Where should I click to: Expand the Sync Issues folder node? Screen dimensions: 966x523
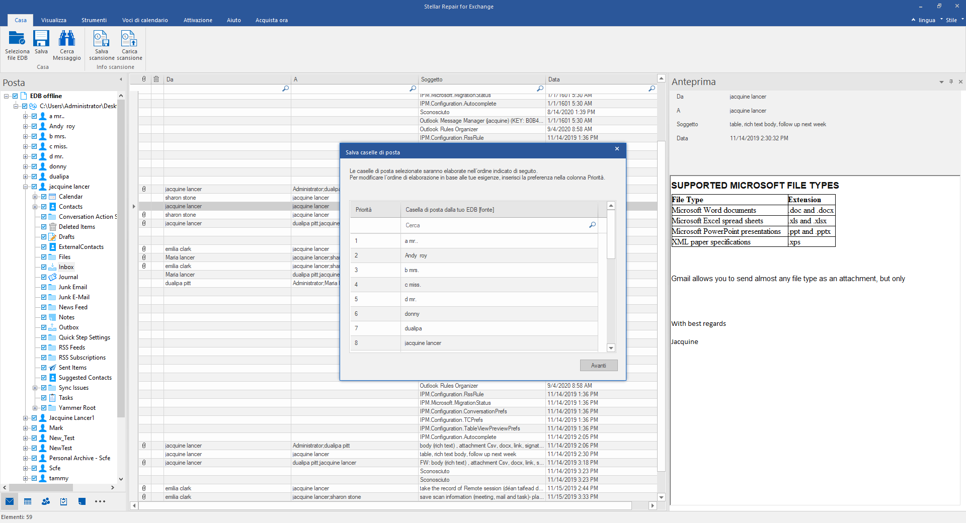[x=35, y=388]
